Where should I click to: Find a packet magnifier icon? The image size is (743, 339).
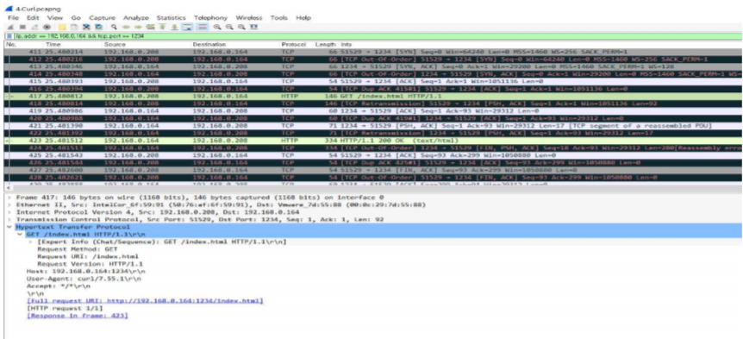pyautogui.click(x=114, y=27)
